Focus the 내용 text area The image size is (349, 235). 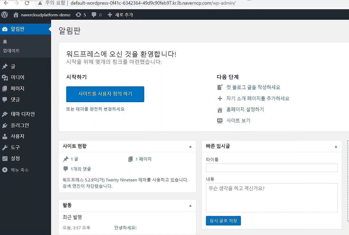pos(272,198)
